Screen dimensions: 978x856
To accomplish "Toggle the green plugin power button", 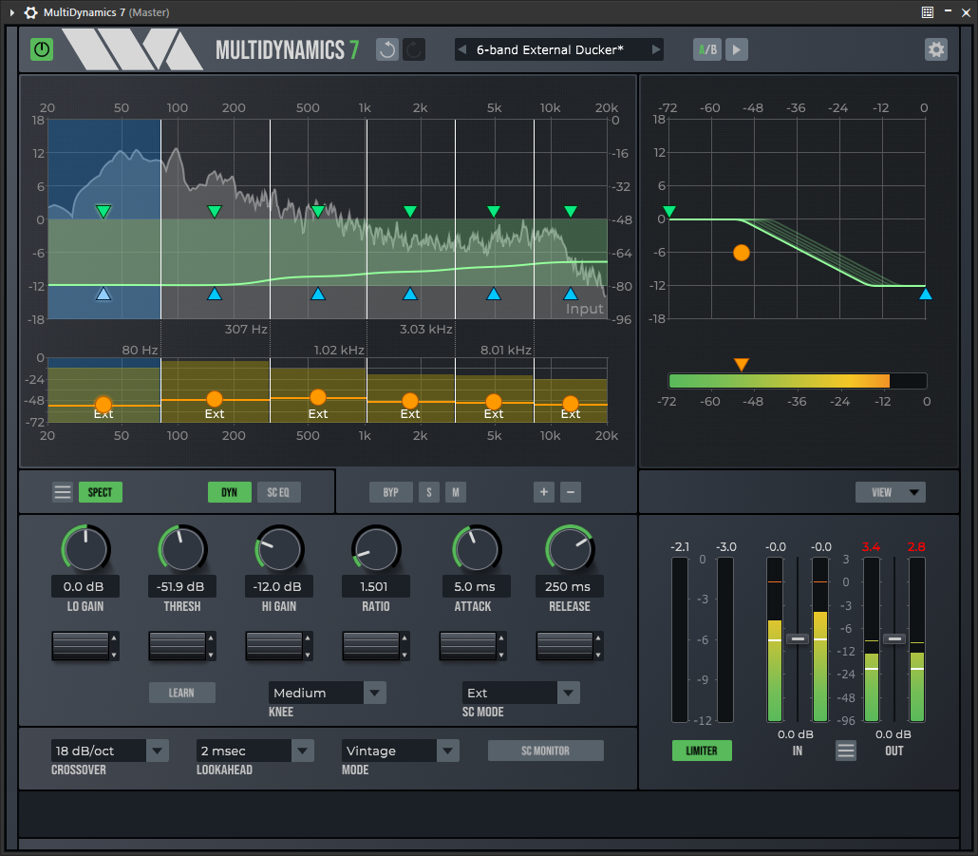I will click(42, 49).
